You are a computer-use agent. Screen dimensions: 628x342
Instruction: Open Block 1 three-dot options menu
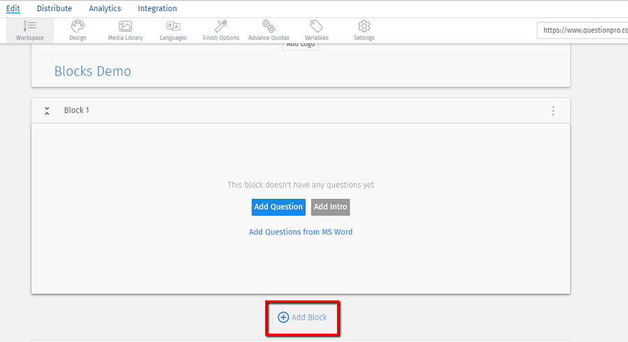click(553, 111)
